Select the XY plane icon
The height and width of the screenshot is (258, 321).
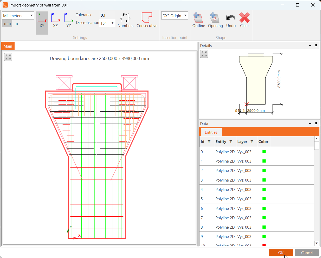(x=42, y=18)
